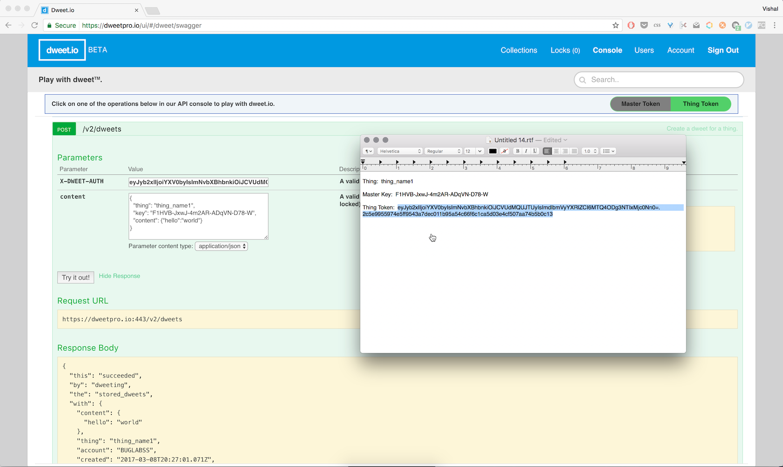This screenshot has width=783, height=467.
Task: Click 'Create a dweet for a thing.' link
Action: (x=702, y=129)
